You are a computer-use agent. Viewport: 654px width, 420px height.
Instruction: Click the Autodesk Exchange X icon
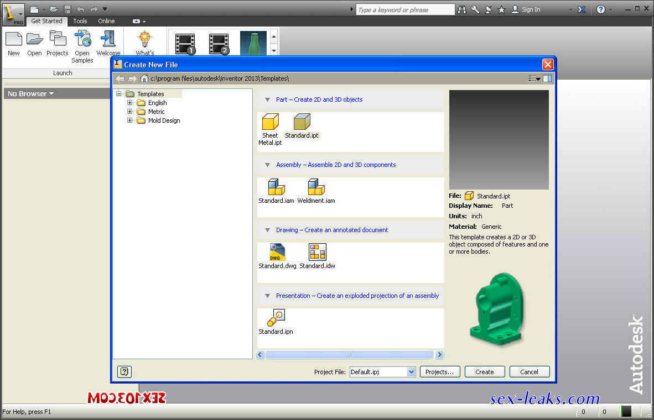pyautogui.click(x=582, y=9)
